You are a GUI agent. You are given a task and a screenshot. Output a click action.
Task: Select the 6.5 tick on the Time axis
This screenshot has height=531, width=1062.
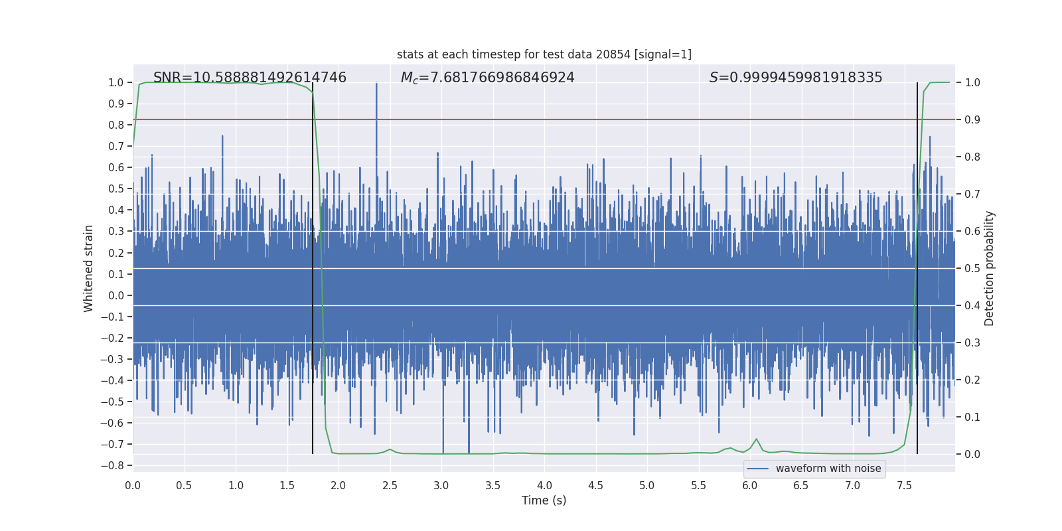pyautogui.click(x=801, y=485)
